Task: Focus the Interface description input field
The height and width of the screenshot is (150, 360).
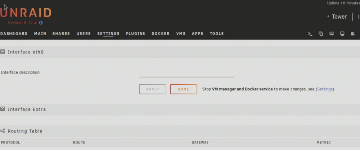Action: pos(186,73)
